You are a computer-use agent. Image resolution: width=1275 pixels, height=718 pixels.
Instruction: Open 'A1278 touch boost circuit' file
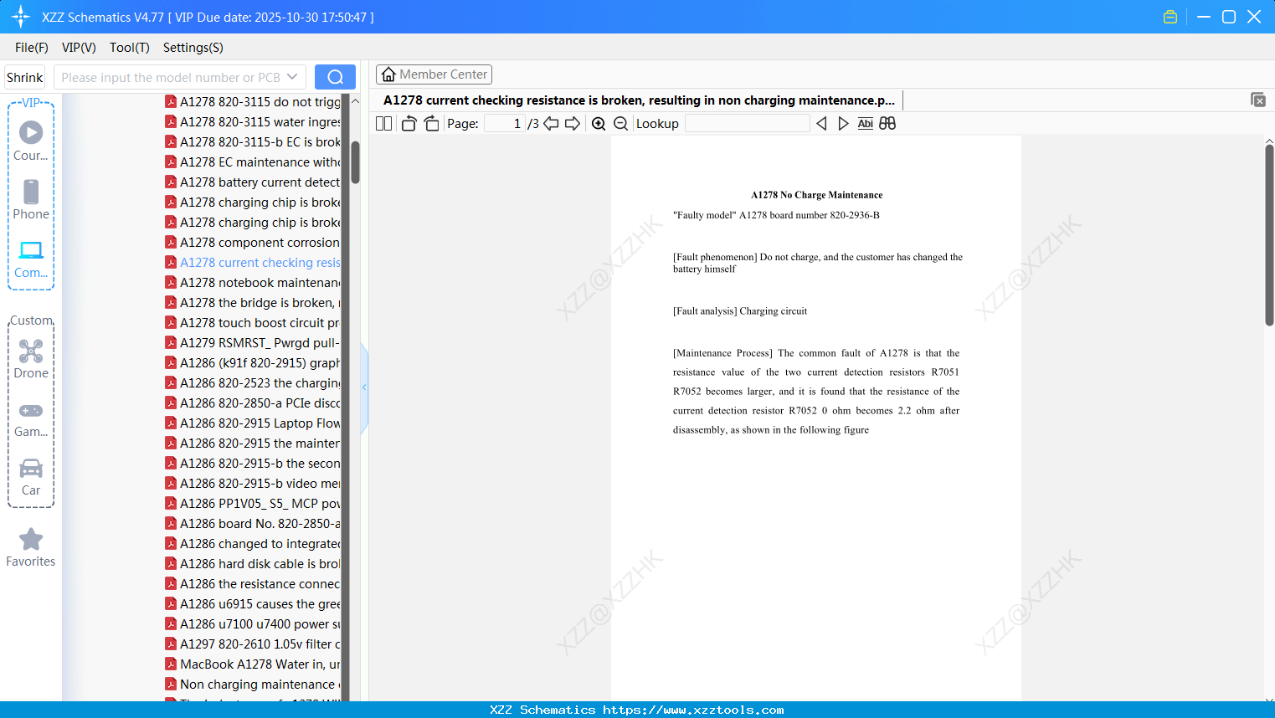[x=253, y=323]
